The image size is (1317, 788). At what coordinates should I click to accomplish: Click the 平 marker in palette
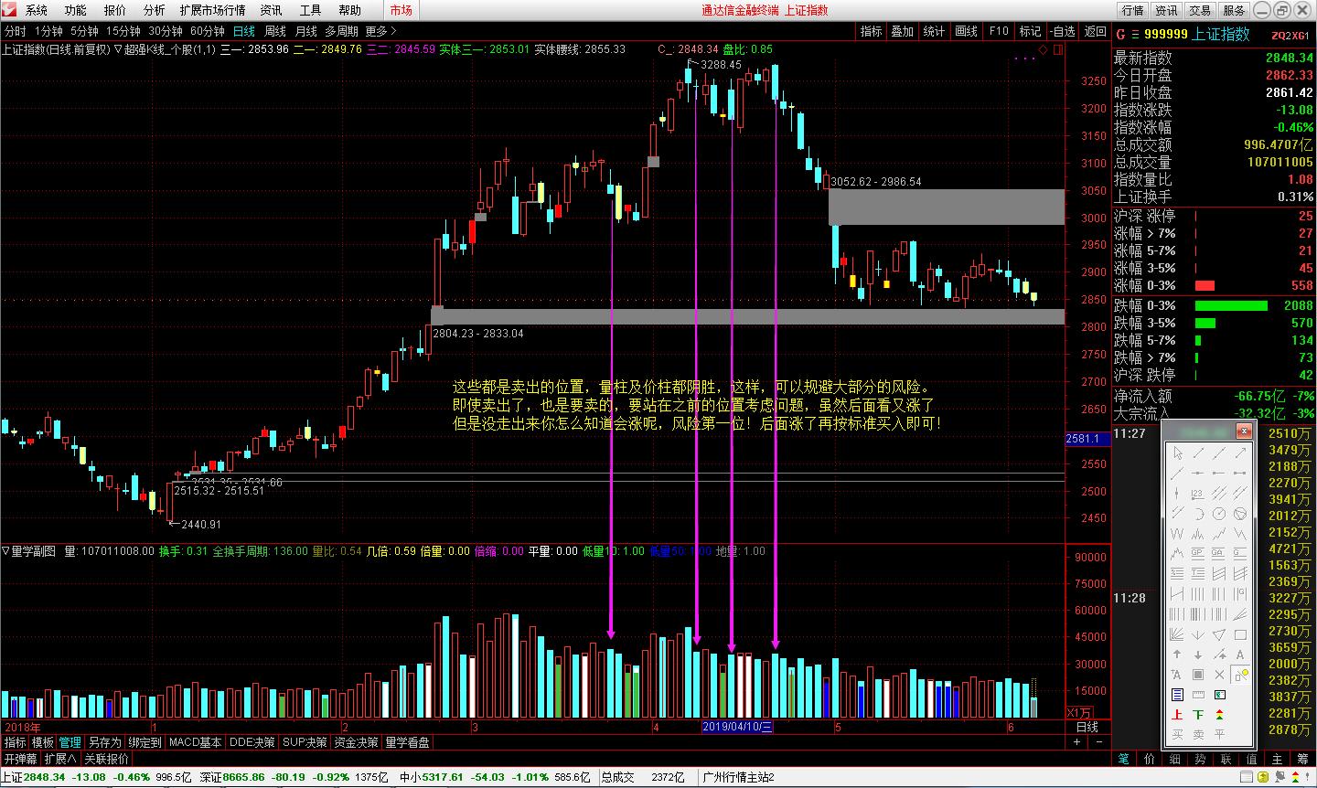pyautogui.click(x=1219, y=734)
